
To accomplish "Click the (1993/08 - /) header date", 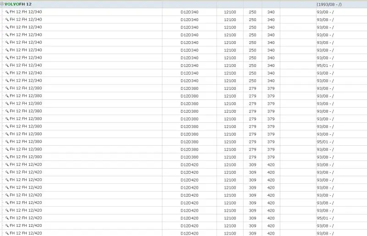I will click(329, 5).
